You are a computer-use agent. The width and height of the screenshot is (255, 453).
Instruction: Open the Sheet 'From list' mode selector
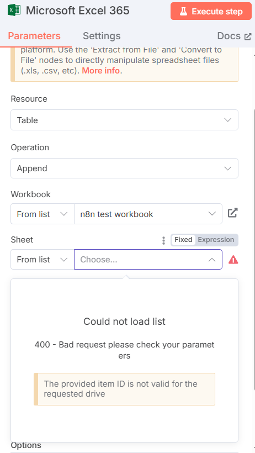42,260
